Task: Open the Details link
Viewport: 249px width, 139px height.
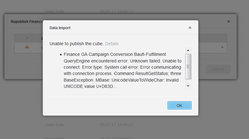Action: [x=112, y=44]
